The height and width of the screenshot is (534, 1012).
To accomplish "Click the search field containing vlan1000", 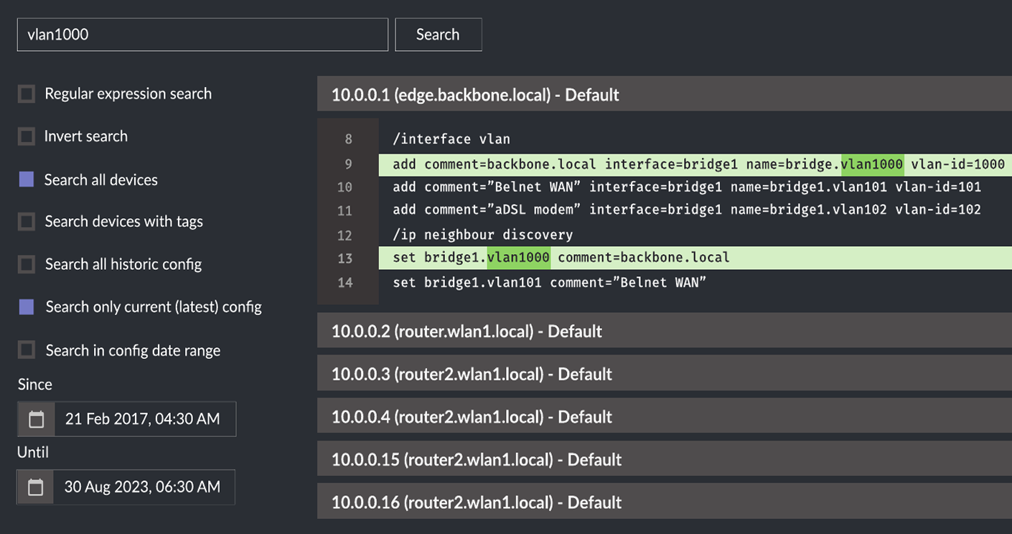I will pos(202,34).
